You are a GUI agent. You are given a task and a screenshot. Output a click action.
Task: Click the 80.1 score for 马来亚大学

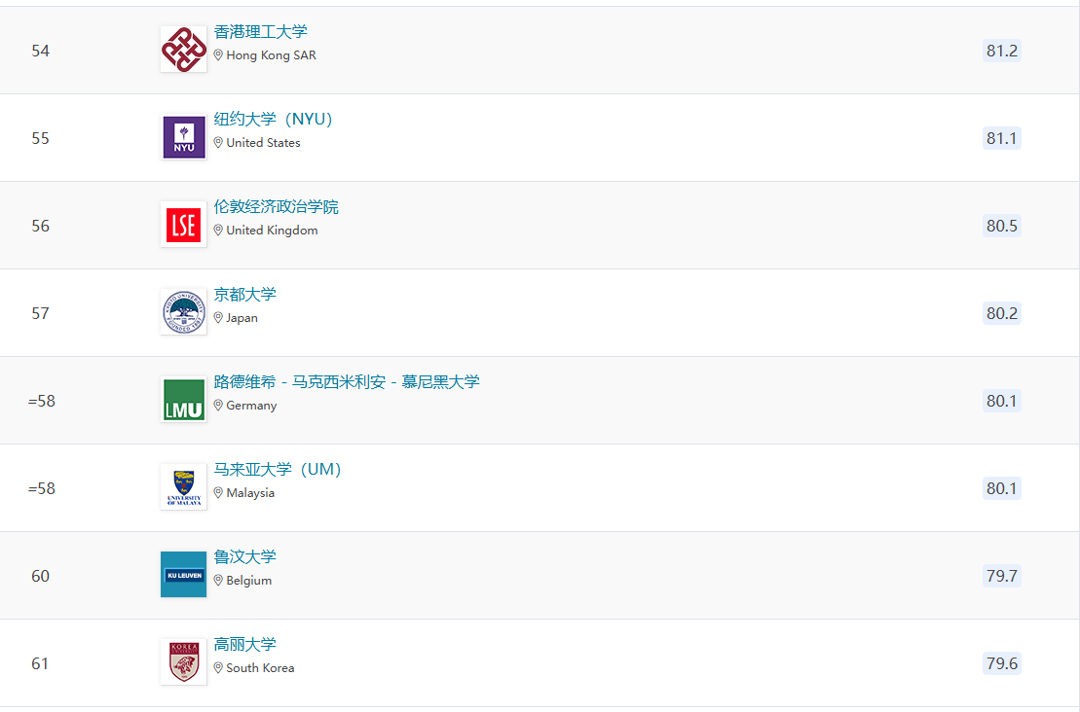tap(1001, 487)
